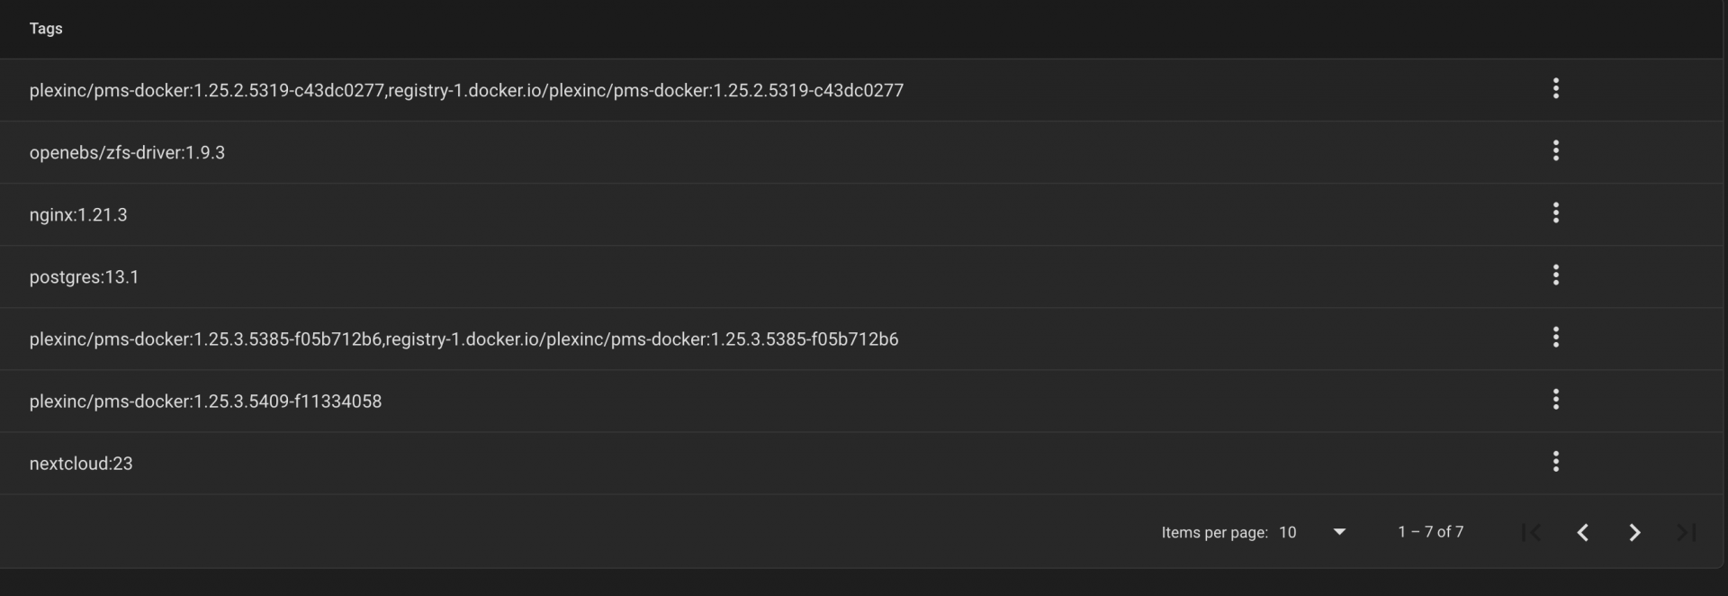The width and height of the screenshot is (1728, 596).
Task: Jump to the first page
Action: click(1531, 533)
